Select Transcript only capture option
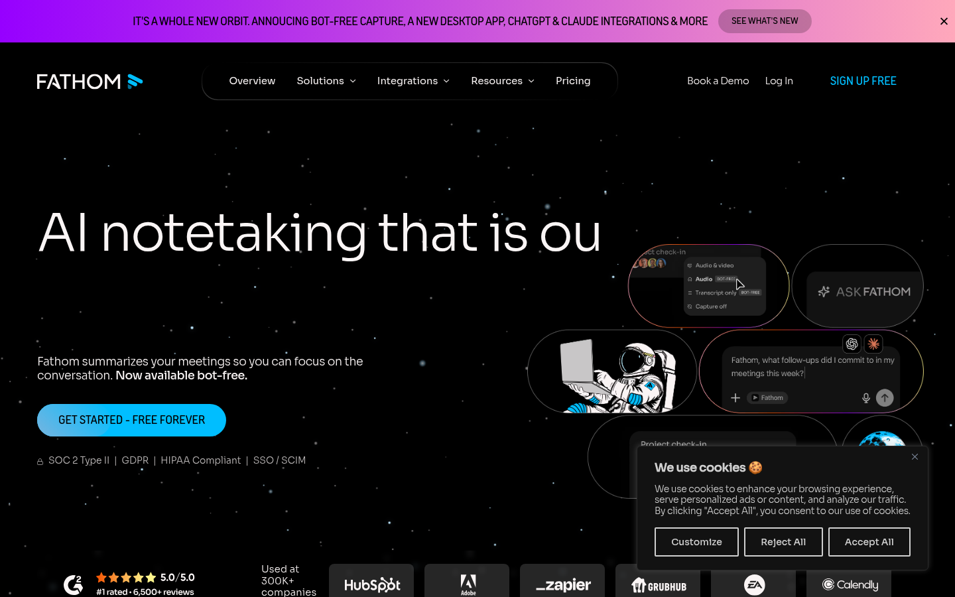The height and width of the screenshot is (597, 955). click(724, 293)
